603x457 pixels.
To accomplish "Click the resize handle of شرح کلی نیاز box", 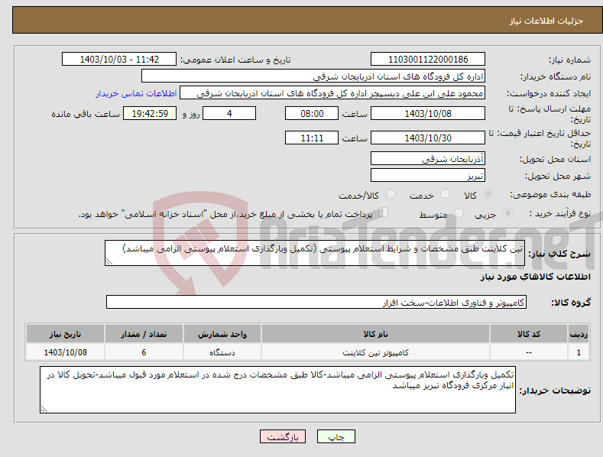I will pyautogui.click(x=109, y=262).
